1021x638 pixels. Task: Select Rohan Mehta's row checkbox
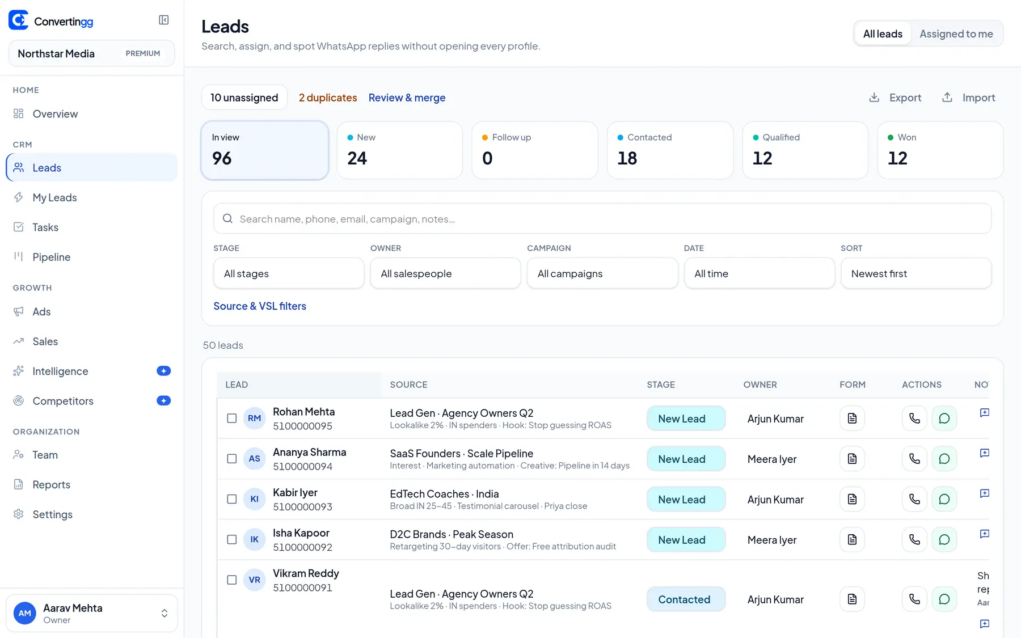tap(231, 419)
